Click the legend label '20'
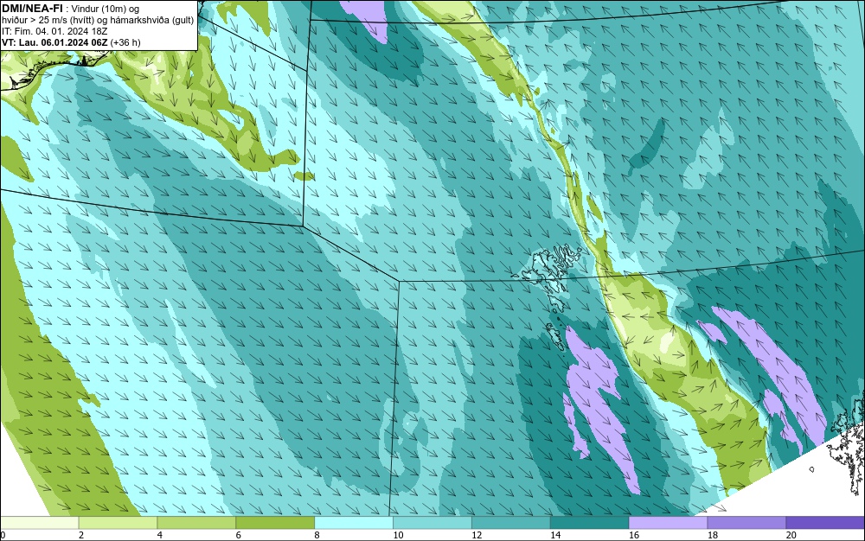 point(791,535)
